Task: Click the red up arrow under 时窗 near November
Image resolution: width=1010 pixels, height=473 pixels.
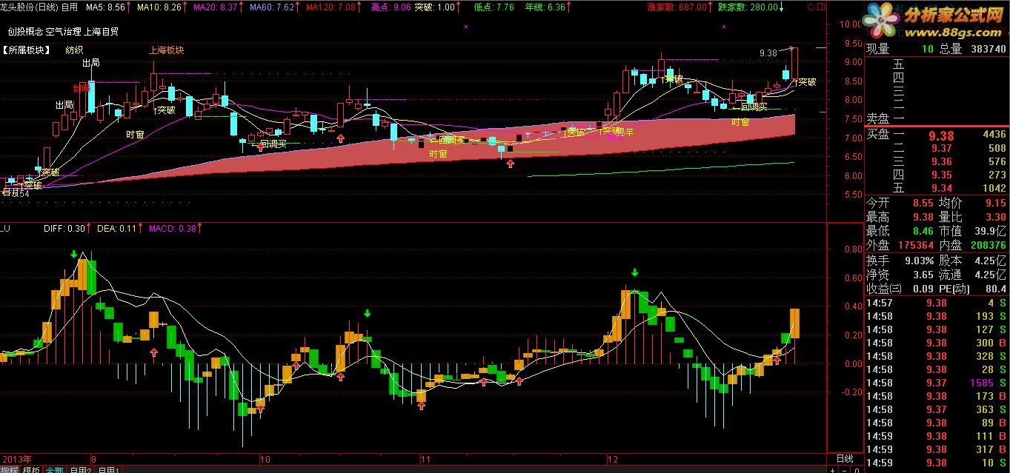Action: click(x=511, y=163)
